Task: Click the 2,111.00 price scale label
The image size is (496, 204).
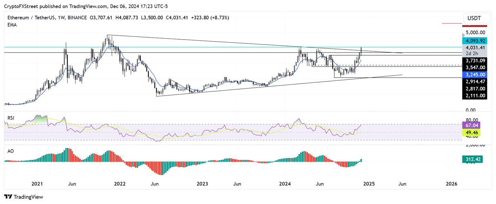Action: pyautogui.click(x=475, y=96)
